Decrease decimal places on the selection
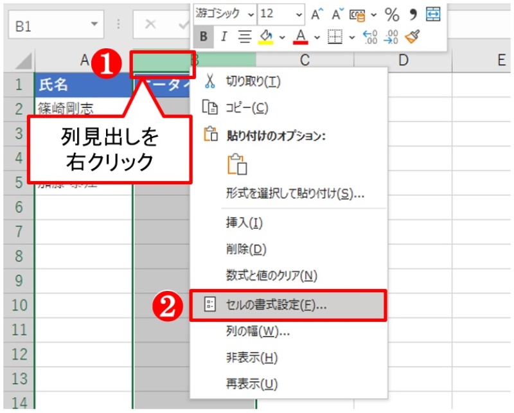 pyautogui.click(x=390, y=37)
